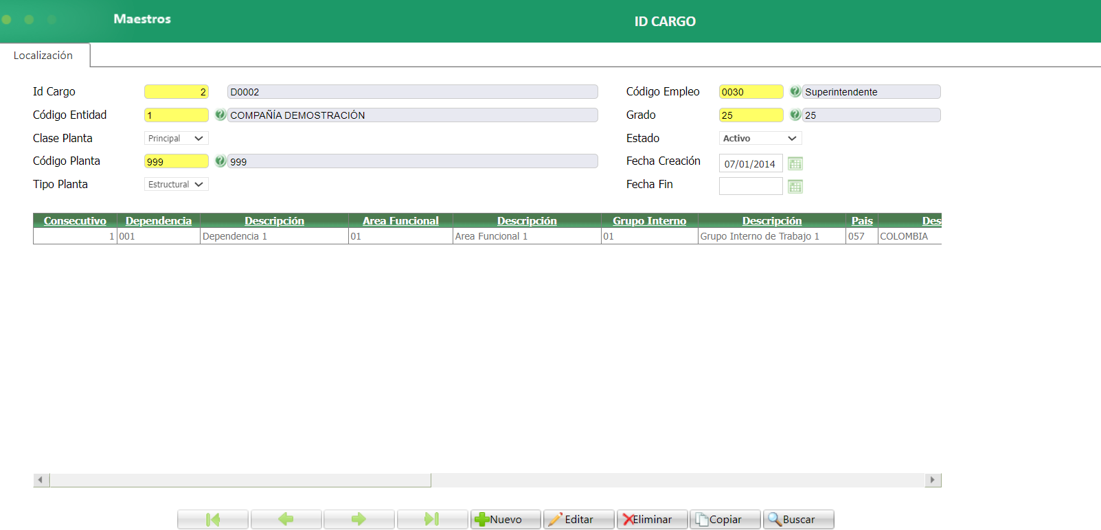1101x530 pixels.
Task: Click the Código Entidad input field
Action: click(176, 115)
